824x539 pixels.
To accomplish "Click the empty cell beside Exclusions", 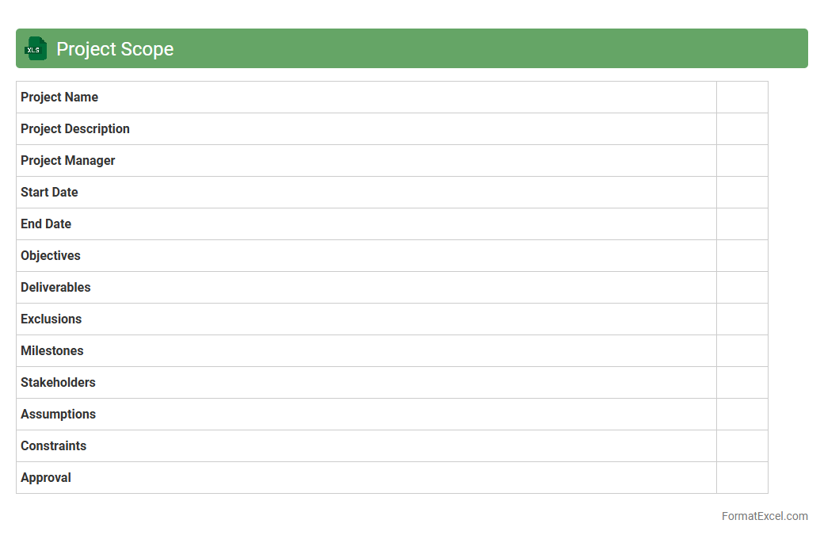I will tap(742, 319).
